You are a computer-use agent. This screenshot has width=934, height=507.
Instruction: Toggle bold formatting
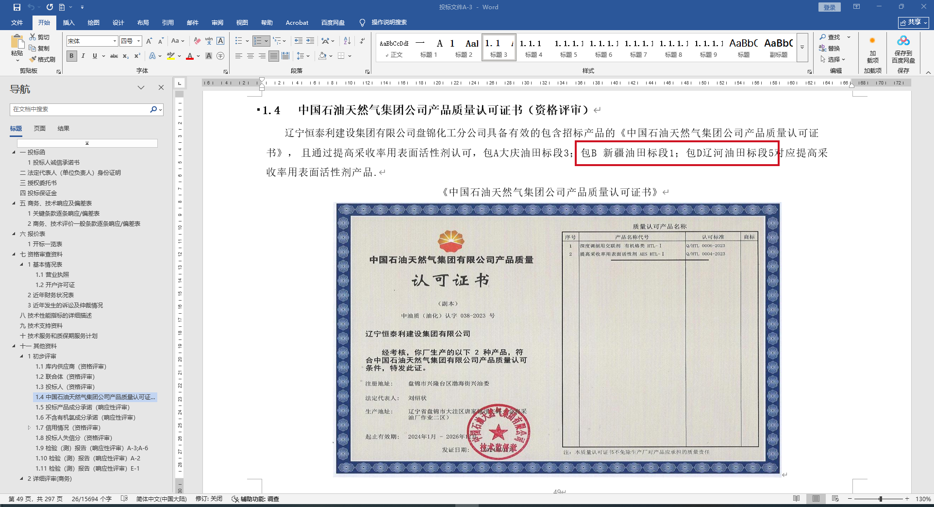[72, 56]
